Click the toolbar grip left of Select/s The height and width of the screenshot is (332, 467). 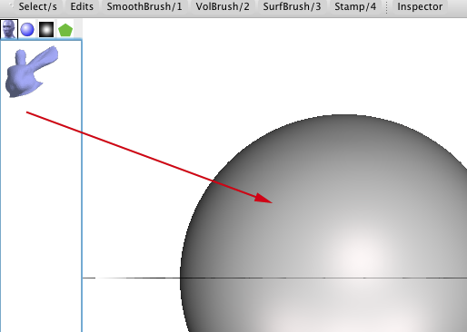11,6
